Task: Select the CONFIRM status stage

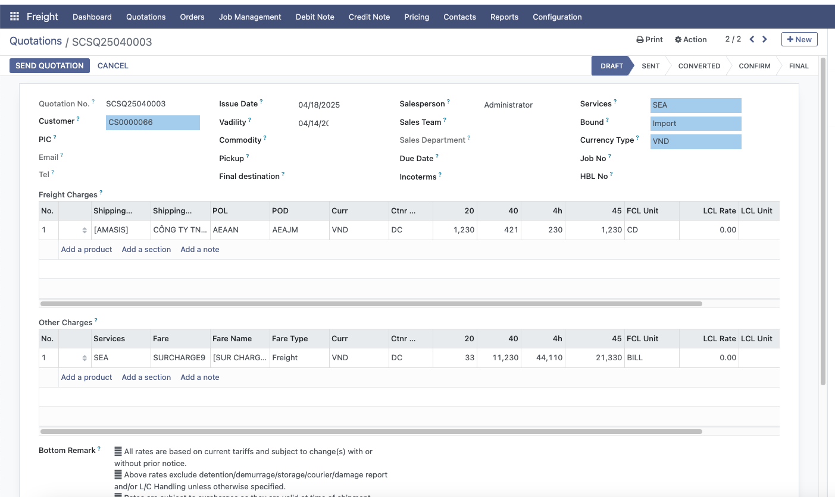Action: [754, 66]
